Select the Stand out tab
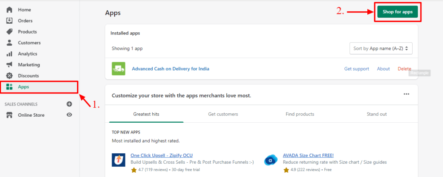This screenshot has width=443, height=177. click(x=376, y=114)
